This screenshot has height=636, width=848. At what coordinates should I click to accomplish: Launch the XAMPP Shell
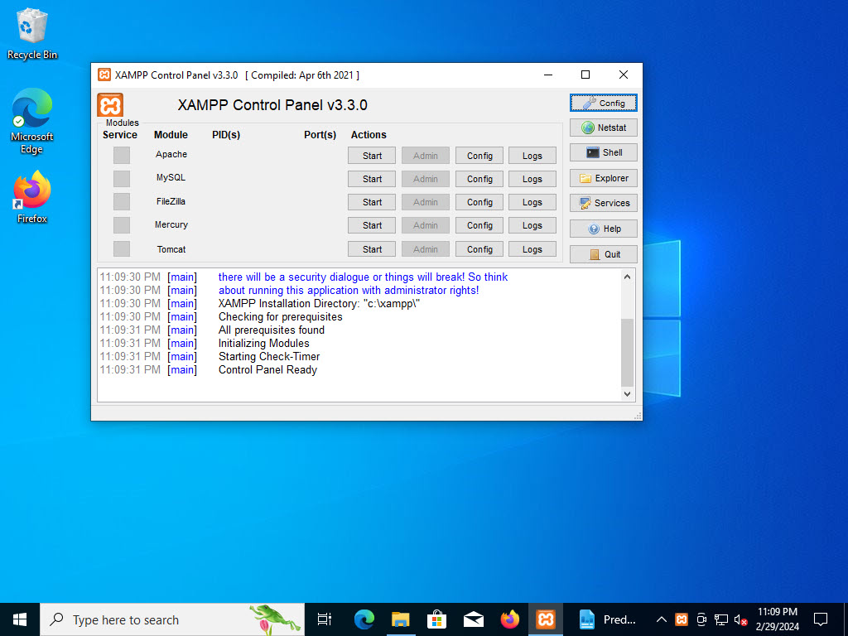603,152
